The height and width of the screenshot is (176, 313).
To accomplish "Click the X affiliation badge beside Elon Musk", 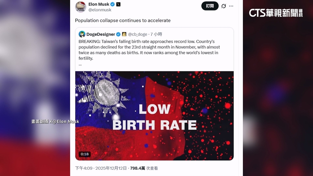I will 118,4.
